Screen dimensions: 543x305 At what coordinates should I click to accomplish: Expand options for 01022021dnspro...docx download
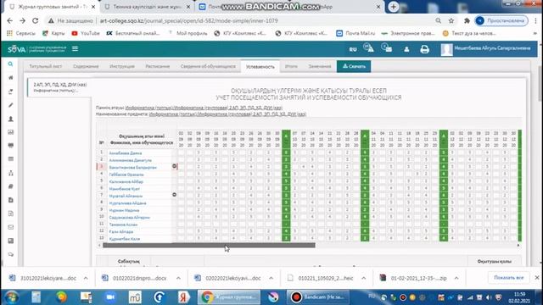178,278
